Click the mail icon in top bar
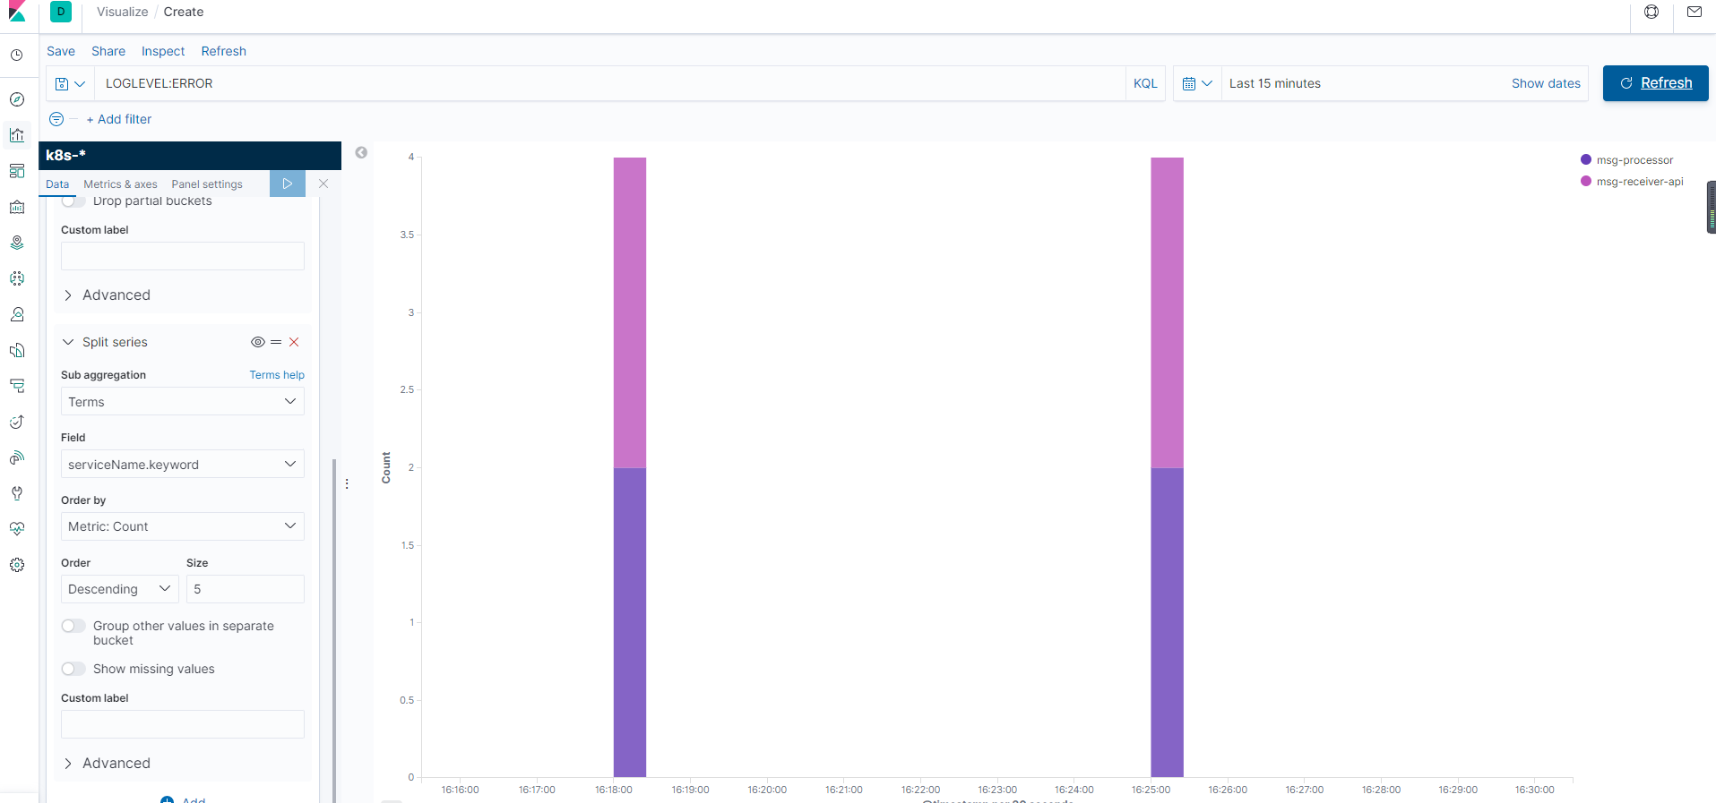The image size is (1716, 803). pyautogui.click(x=1694, y=13)
